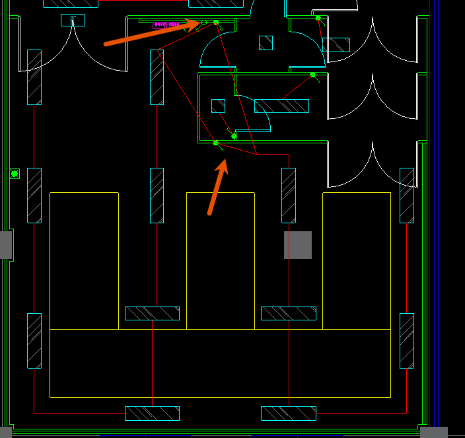Screen dimensions: 465x438
Task: Select the middle white double door on the right
Action: (x=373, y=96)
